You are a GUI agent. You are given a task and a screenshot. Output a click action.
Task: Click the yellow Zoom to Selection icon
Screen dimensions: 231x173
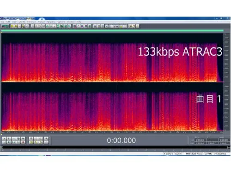(31, 142)
